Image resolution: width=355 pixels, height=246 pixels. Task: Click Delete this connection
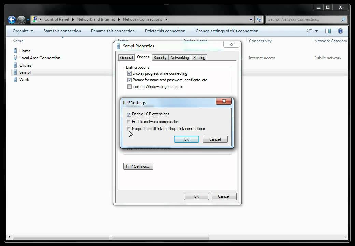tap(165, 31)
